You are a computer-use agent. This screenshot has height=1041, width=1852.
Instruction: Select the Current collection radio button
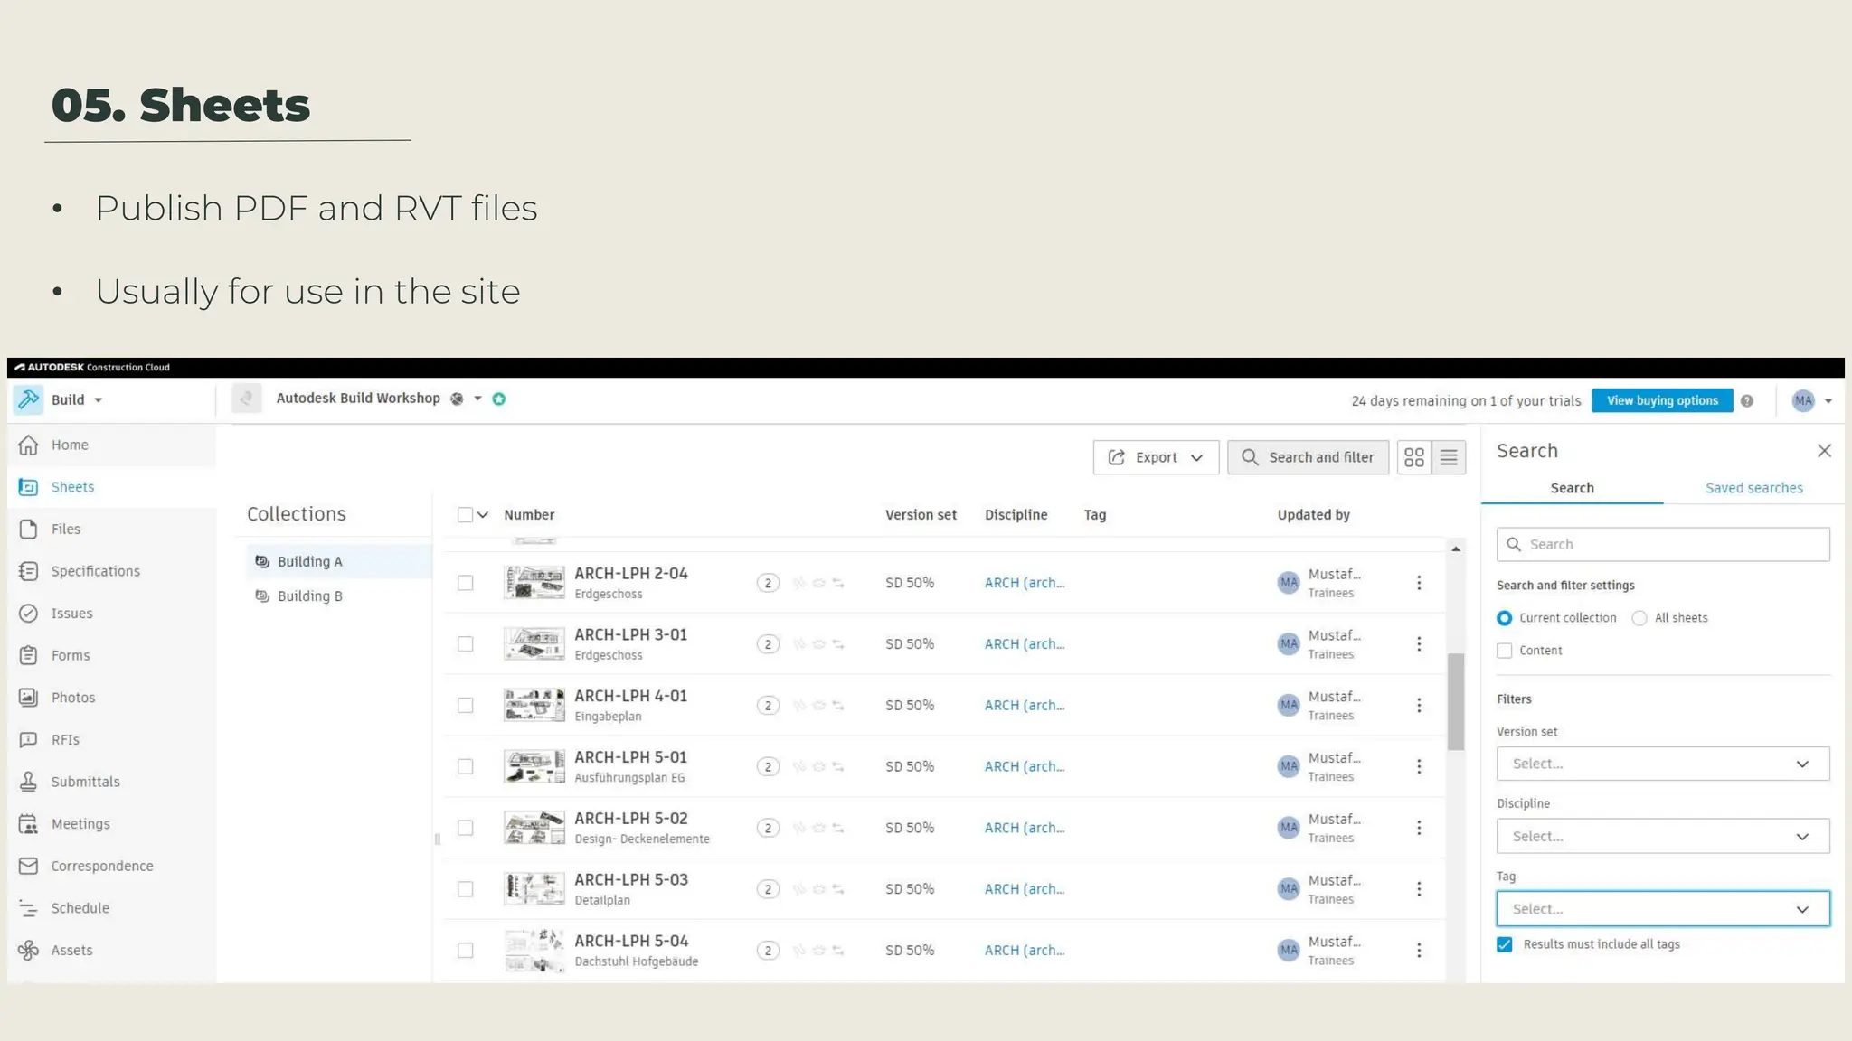pos(1504,618)
